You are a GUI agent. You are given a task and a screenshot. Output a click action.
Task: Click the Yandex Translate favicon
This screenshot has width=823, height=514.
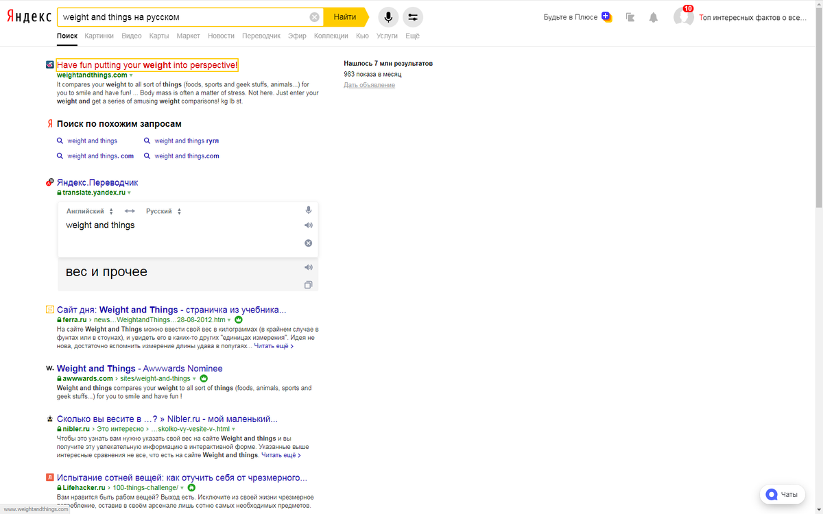coord(49,182)
